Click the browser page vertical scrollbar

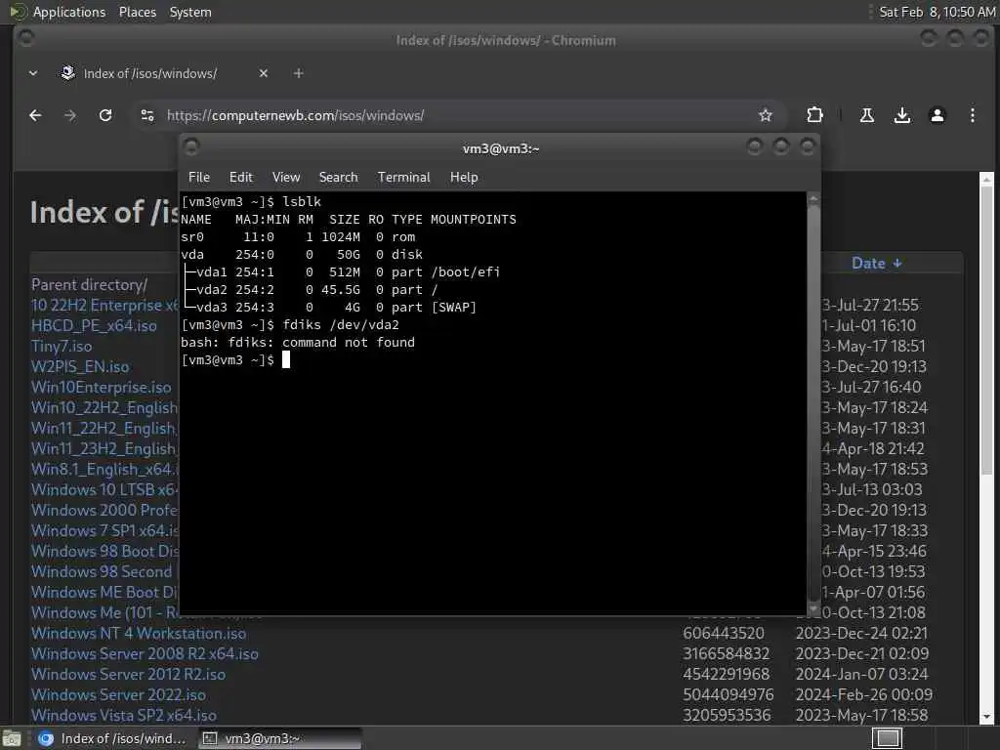point(986,446)
